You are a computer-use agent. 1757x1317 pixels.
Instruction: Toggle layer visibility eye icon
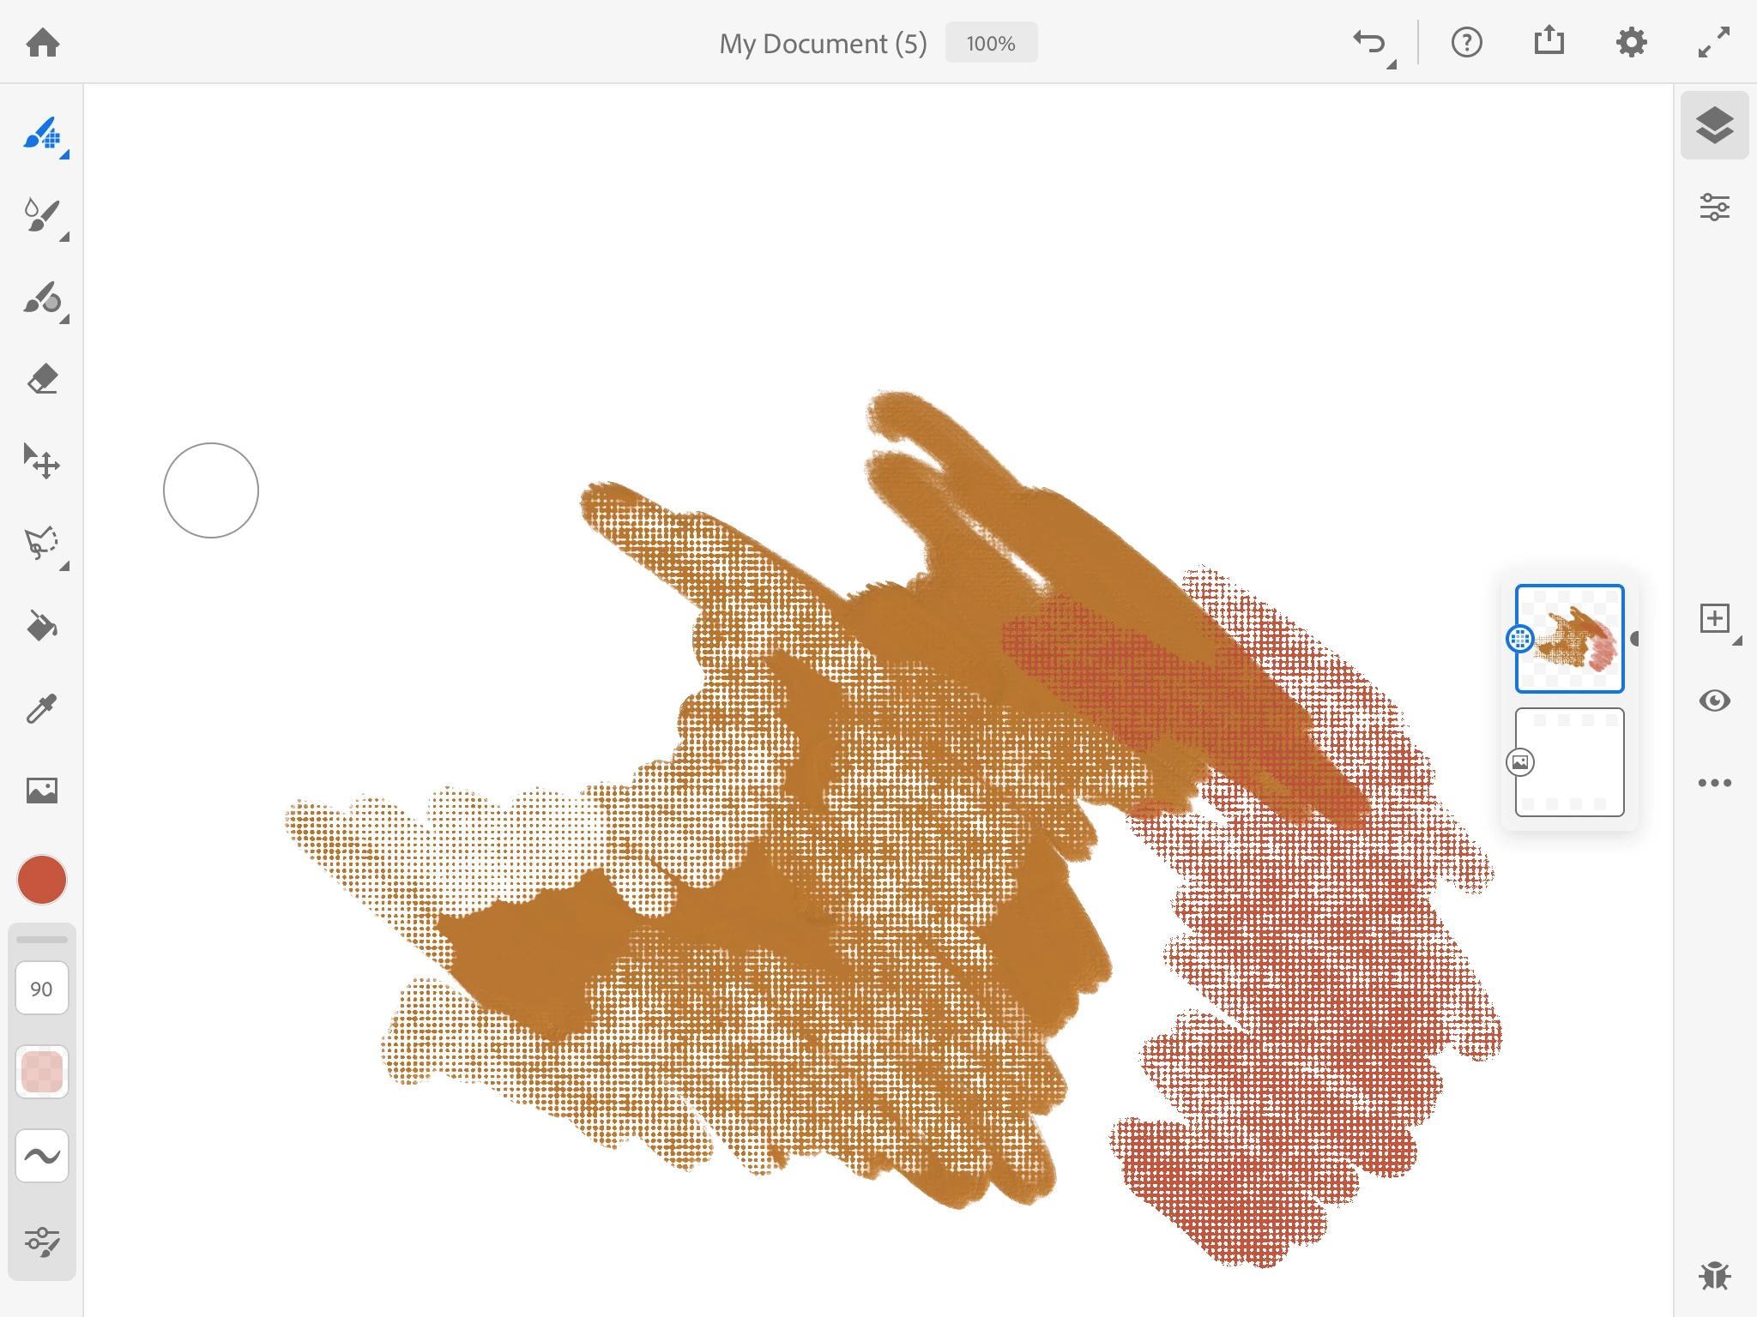pyautogui.click(x=1714, y=701)
